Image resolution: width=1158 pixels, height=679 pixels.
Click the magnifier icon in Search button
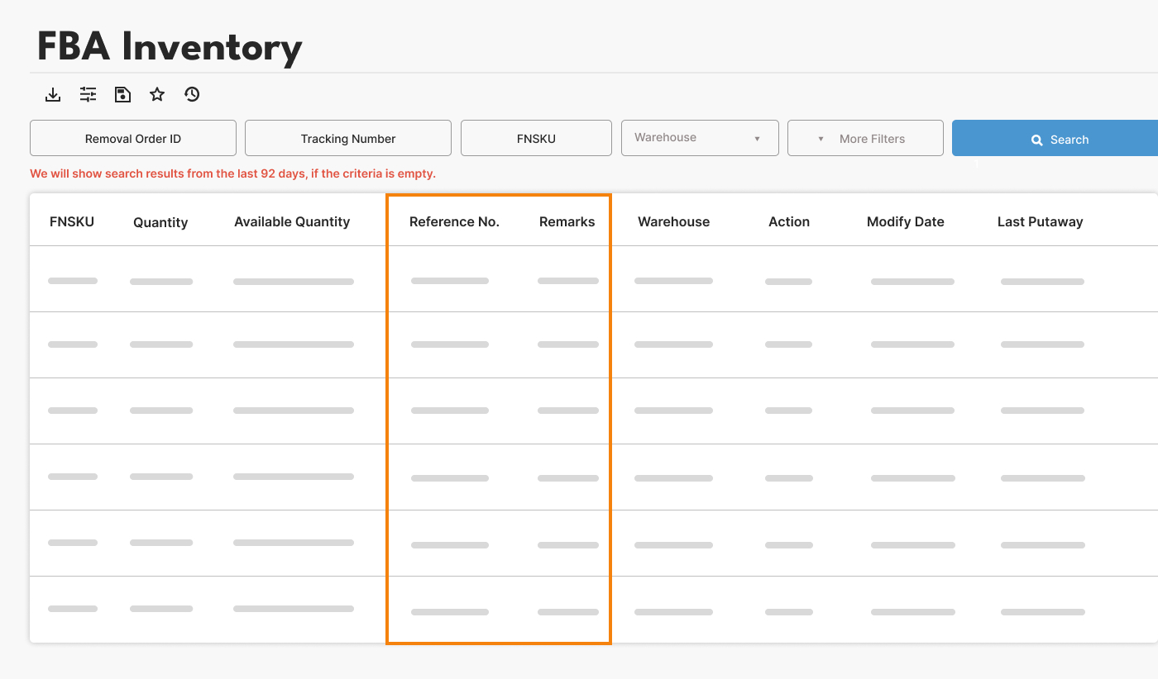tap(1036, 140)
